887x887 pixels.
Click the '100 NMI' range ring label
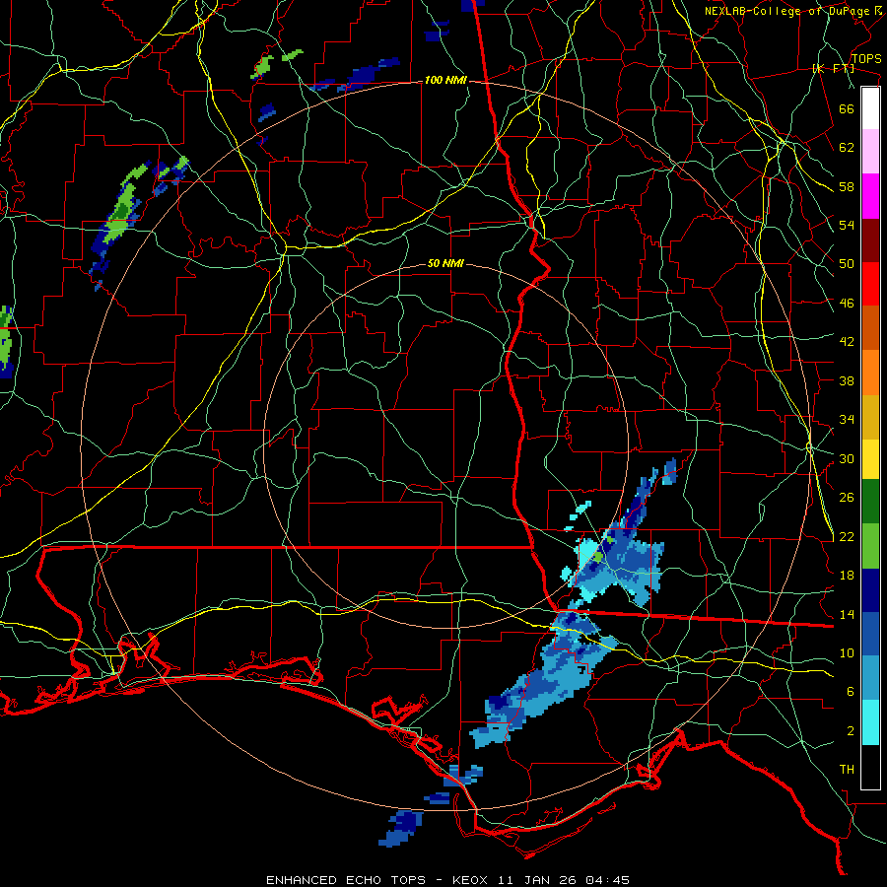[445, 81]
